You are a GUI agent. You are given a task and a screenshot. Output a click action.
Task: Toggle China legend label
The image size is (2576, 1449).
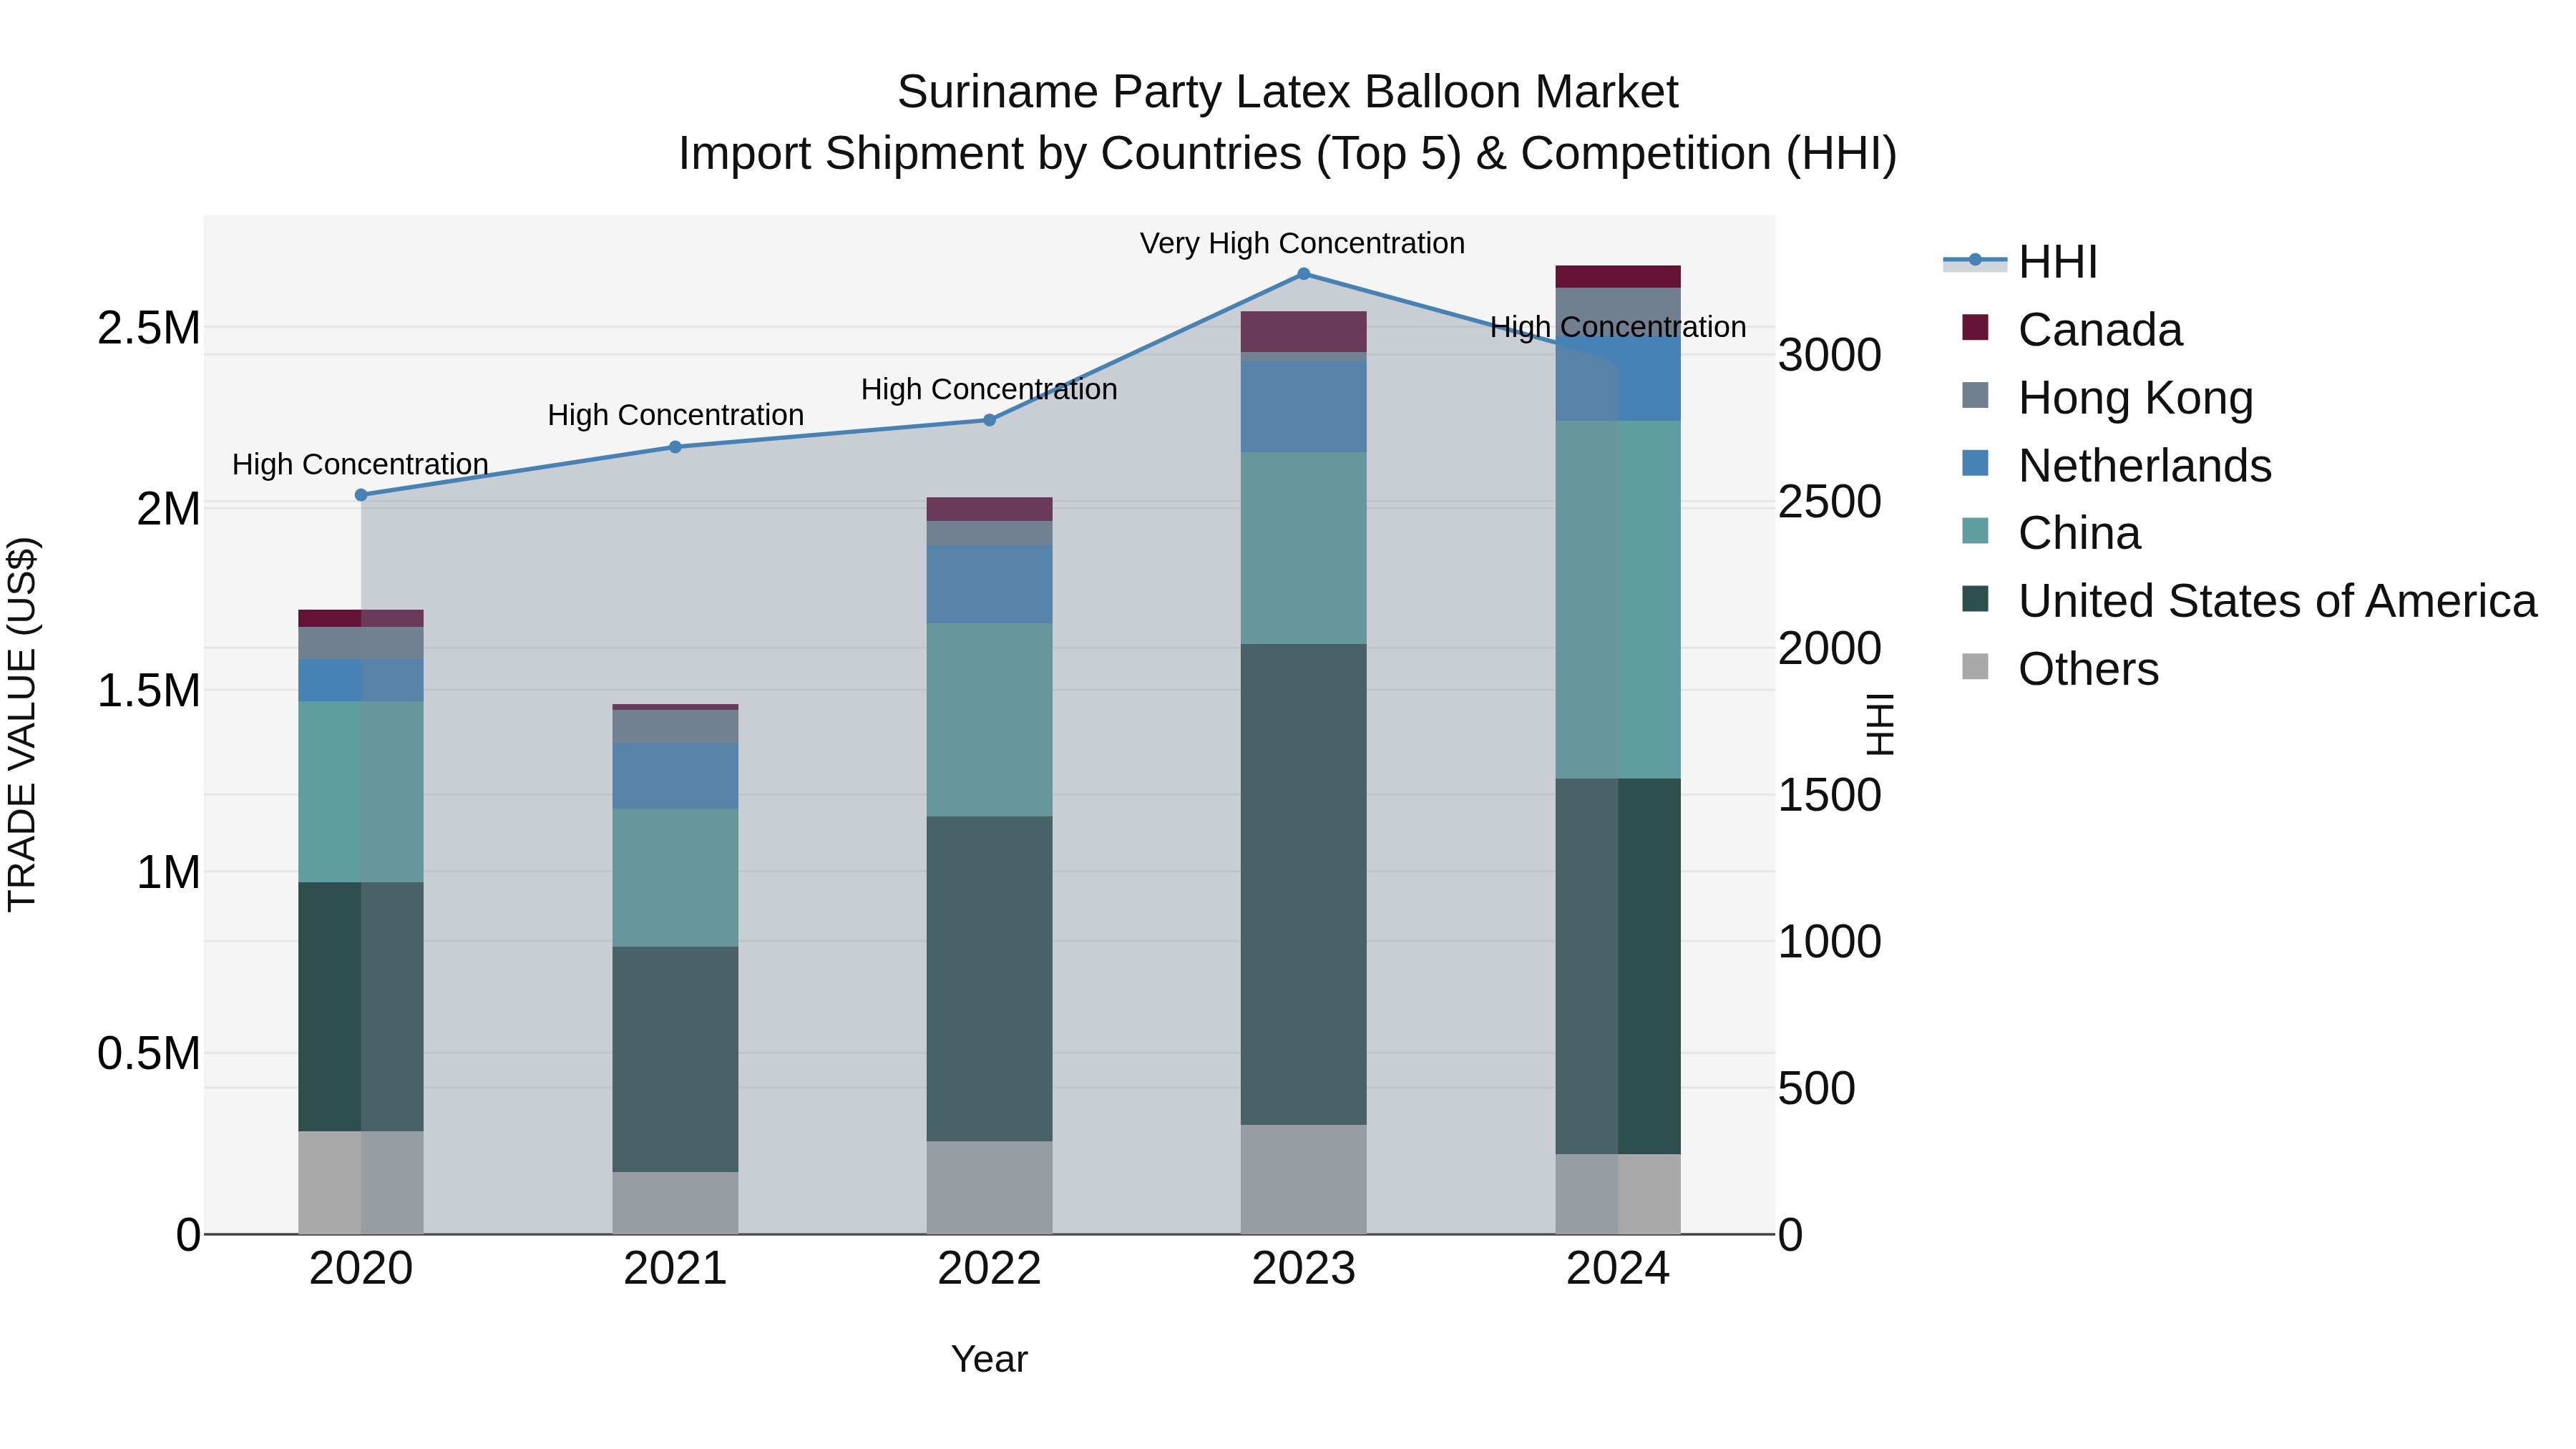pyautogui.click(x=2079, y=533)
